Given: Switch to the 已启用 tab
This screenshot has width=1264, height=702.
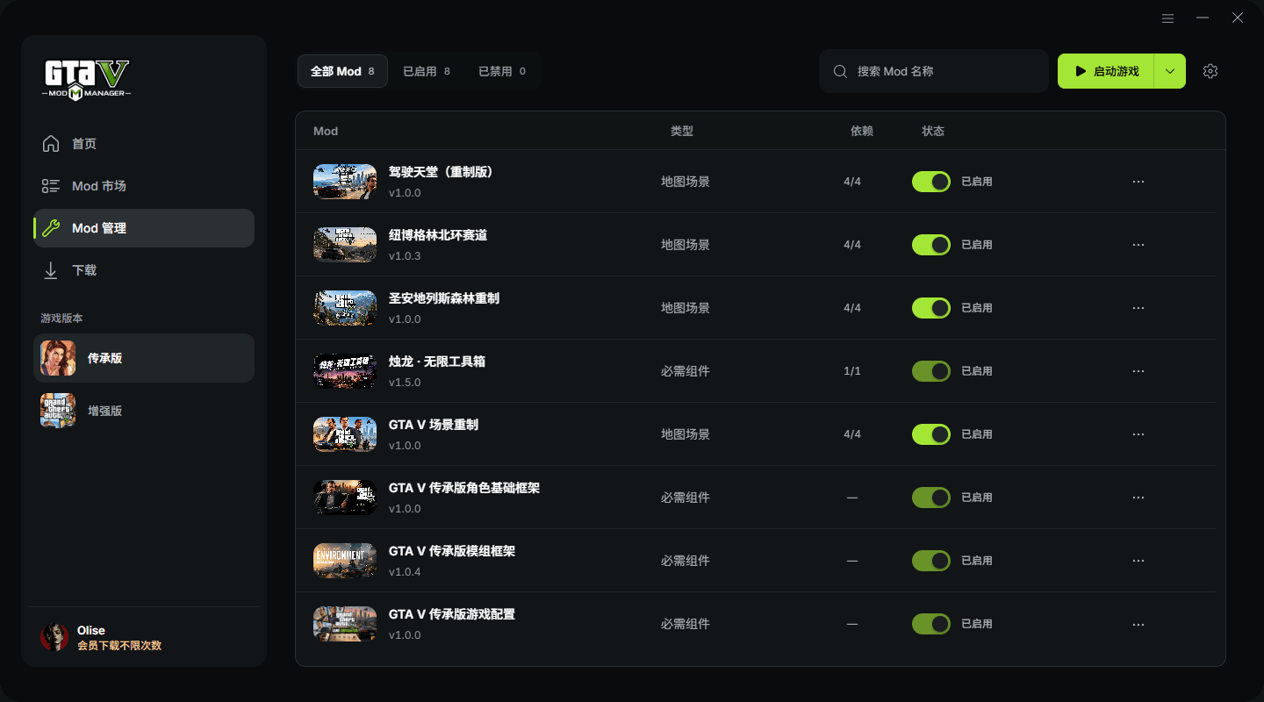Looking at the screenshot, I should click(x=427, y=71).
